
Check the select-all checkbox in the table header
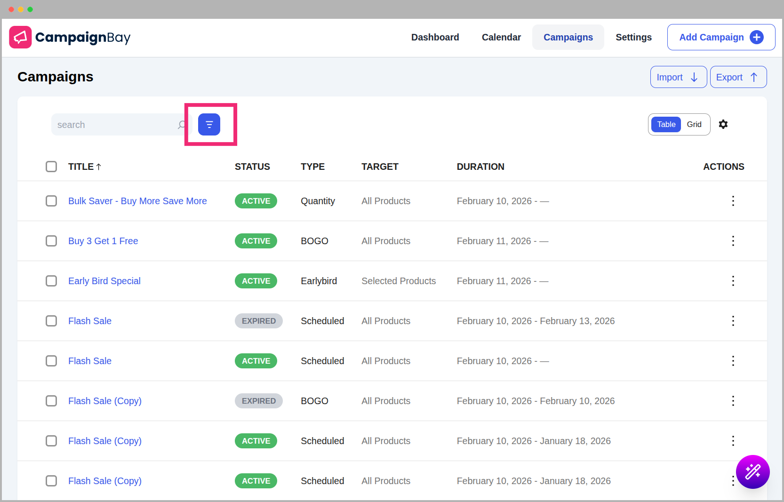[51, 167]
